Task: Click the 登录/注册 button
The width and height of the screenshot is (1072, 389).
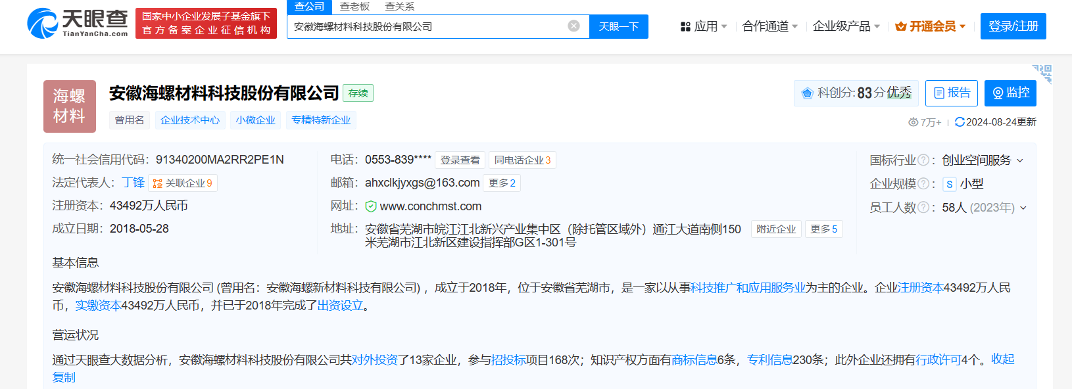Action: coord(1013,26)
